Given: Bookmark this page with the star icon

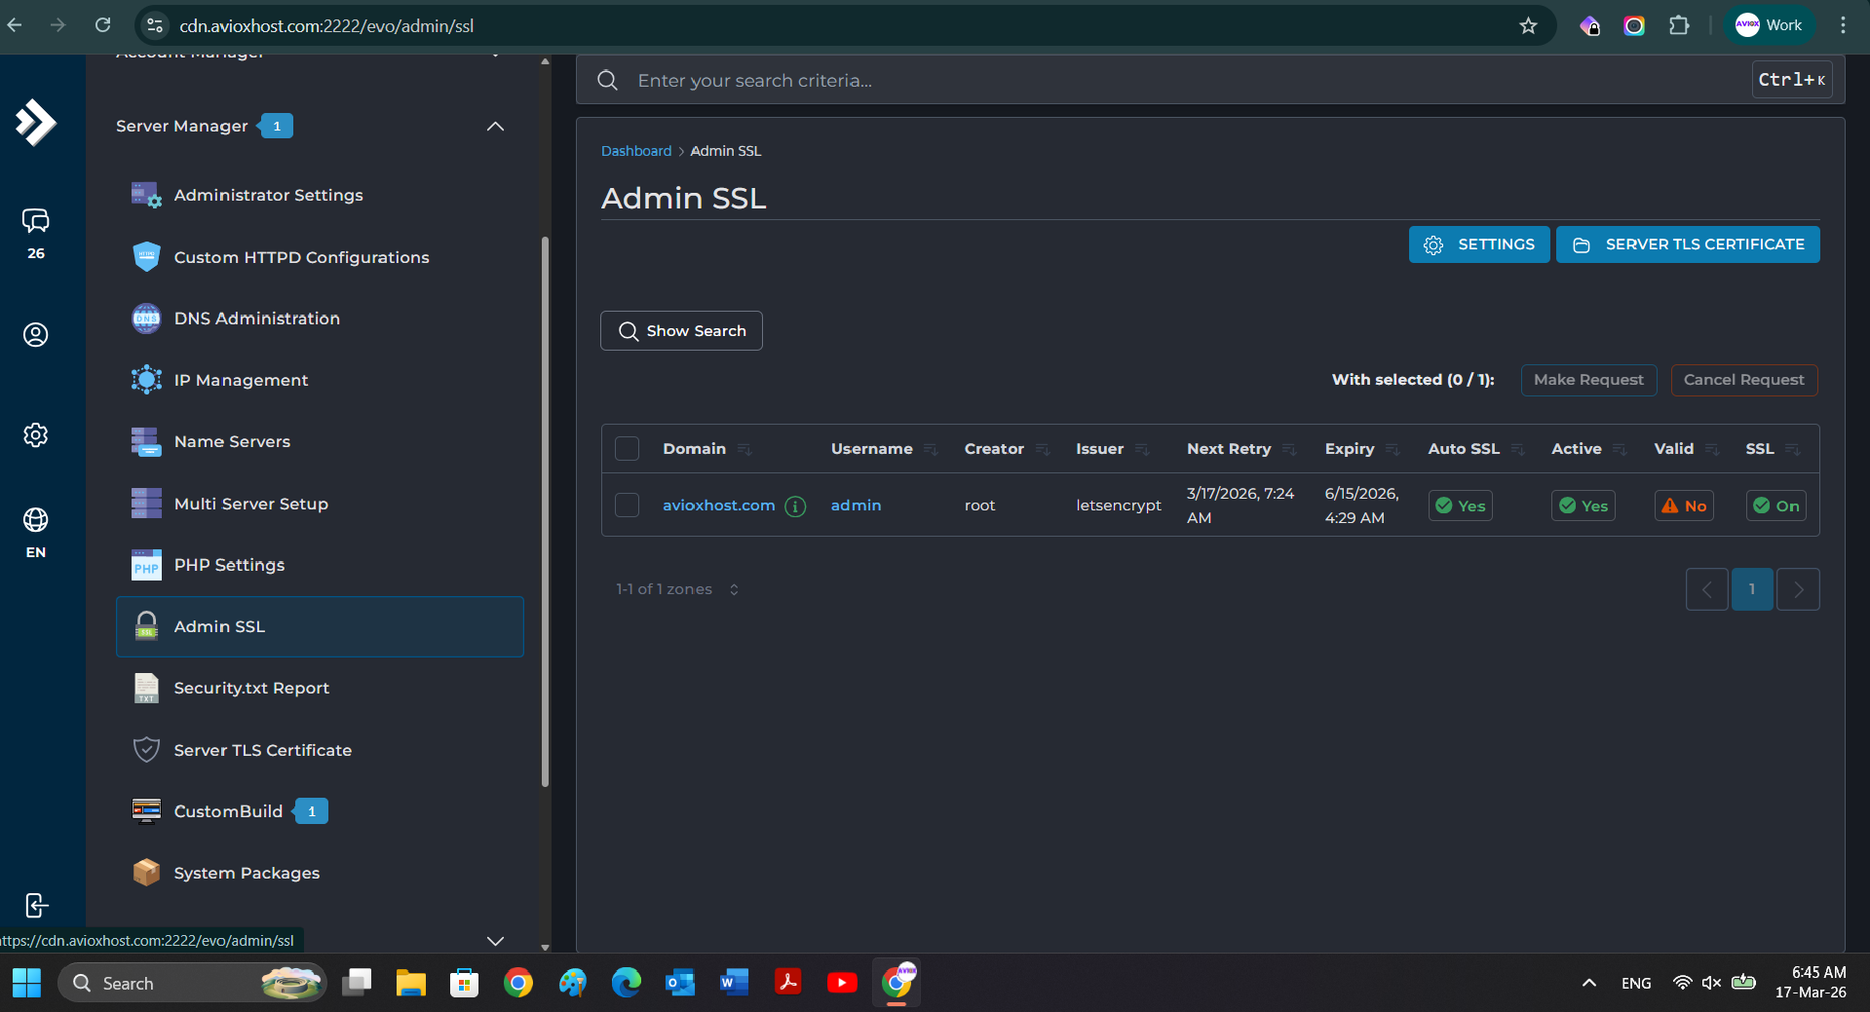Looking at the screenshot, I should [1528, 26].
